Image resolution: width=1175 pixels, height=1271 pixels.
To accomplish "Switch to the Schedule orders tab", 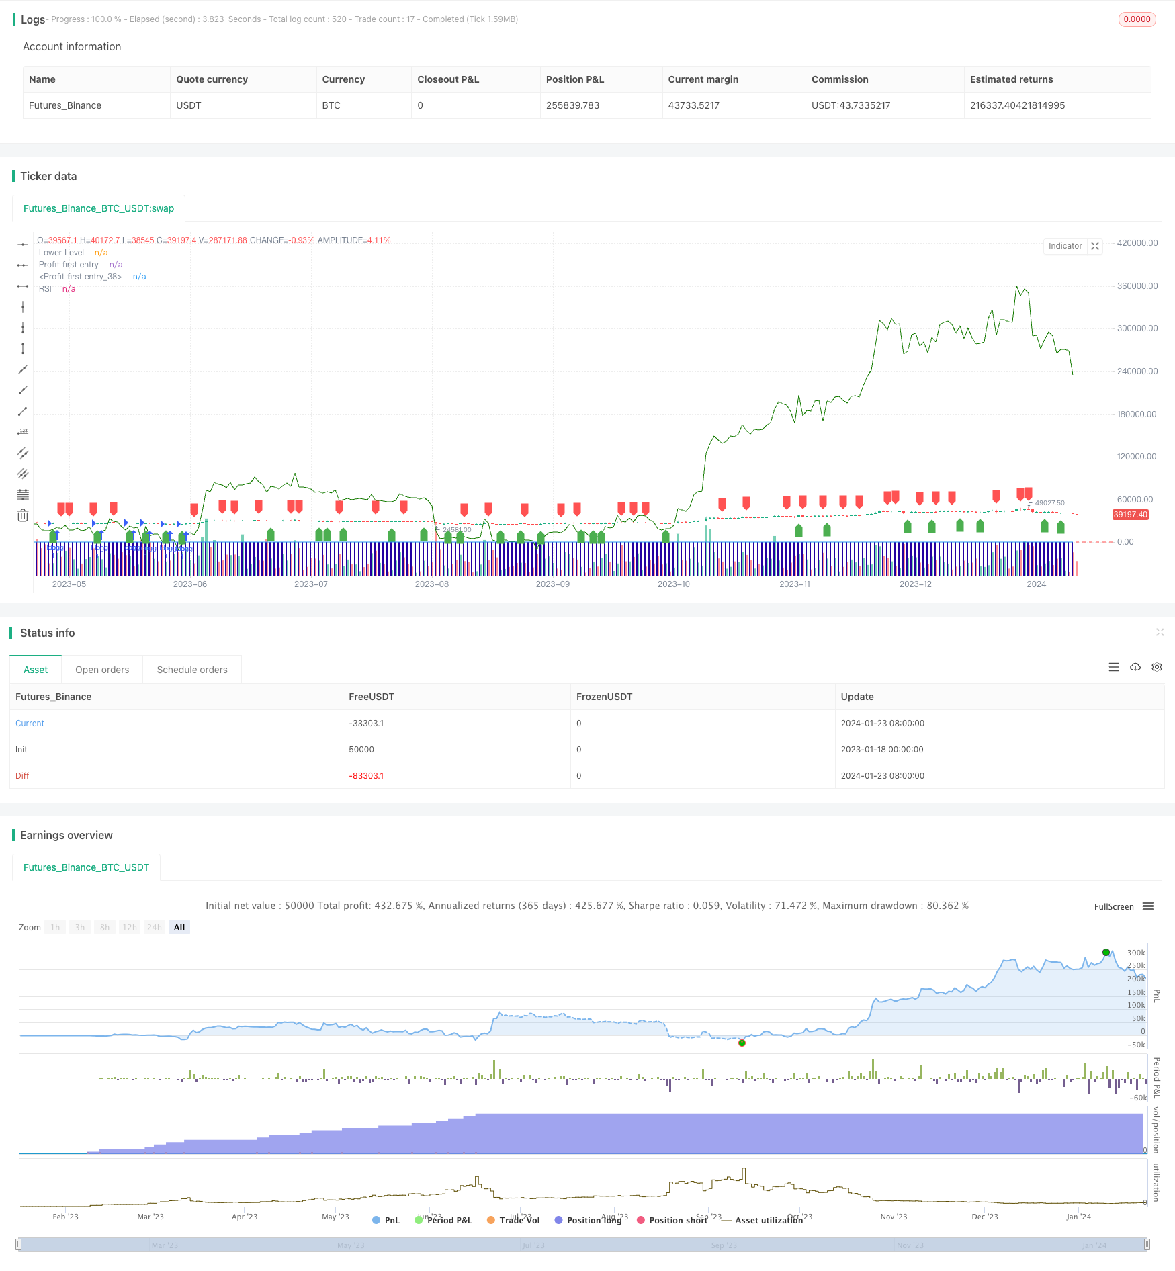I will pos(192,670).
